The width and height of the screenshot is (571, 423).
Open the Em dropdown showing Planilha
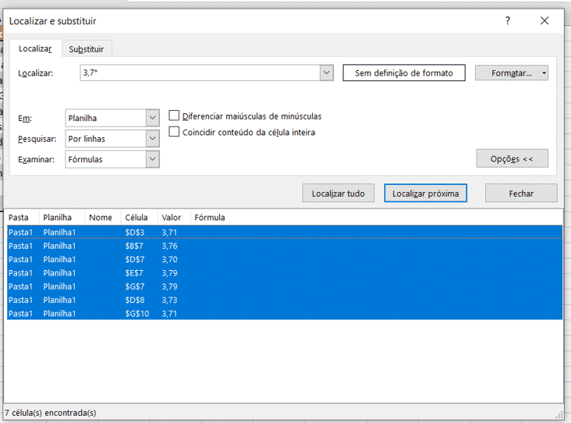point(112,118)
